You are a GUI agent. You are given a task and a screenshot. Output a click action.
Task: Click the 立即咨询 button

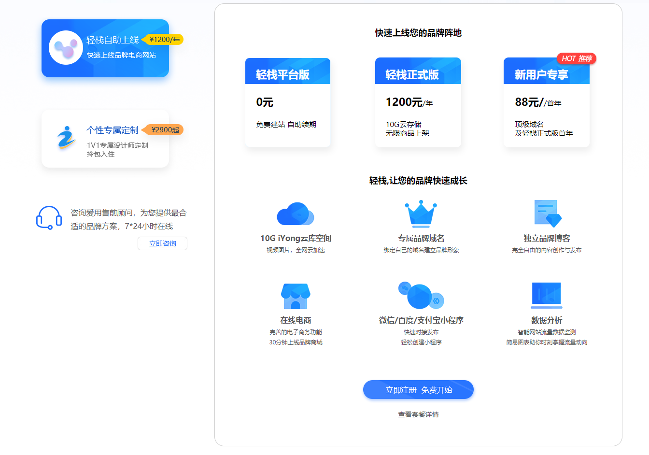click(x=162, y=243)
